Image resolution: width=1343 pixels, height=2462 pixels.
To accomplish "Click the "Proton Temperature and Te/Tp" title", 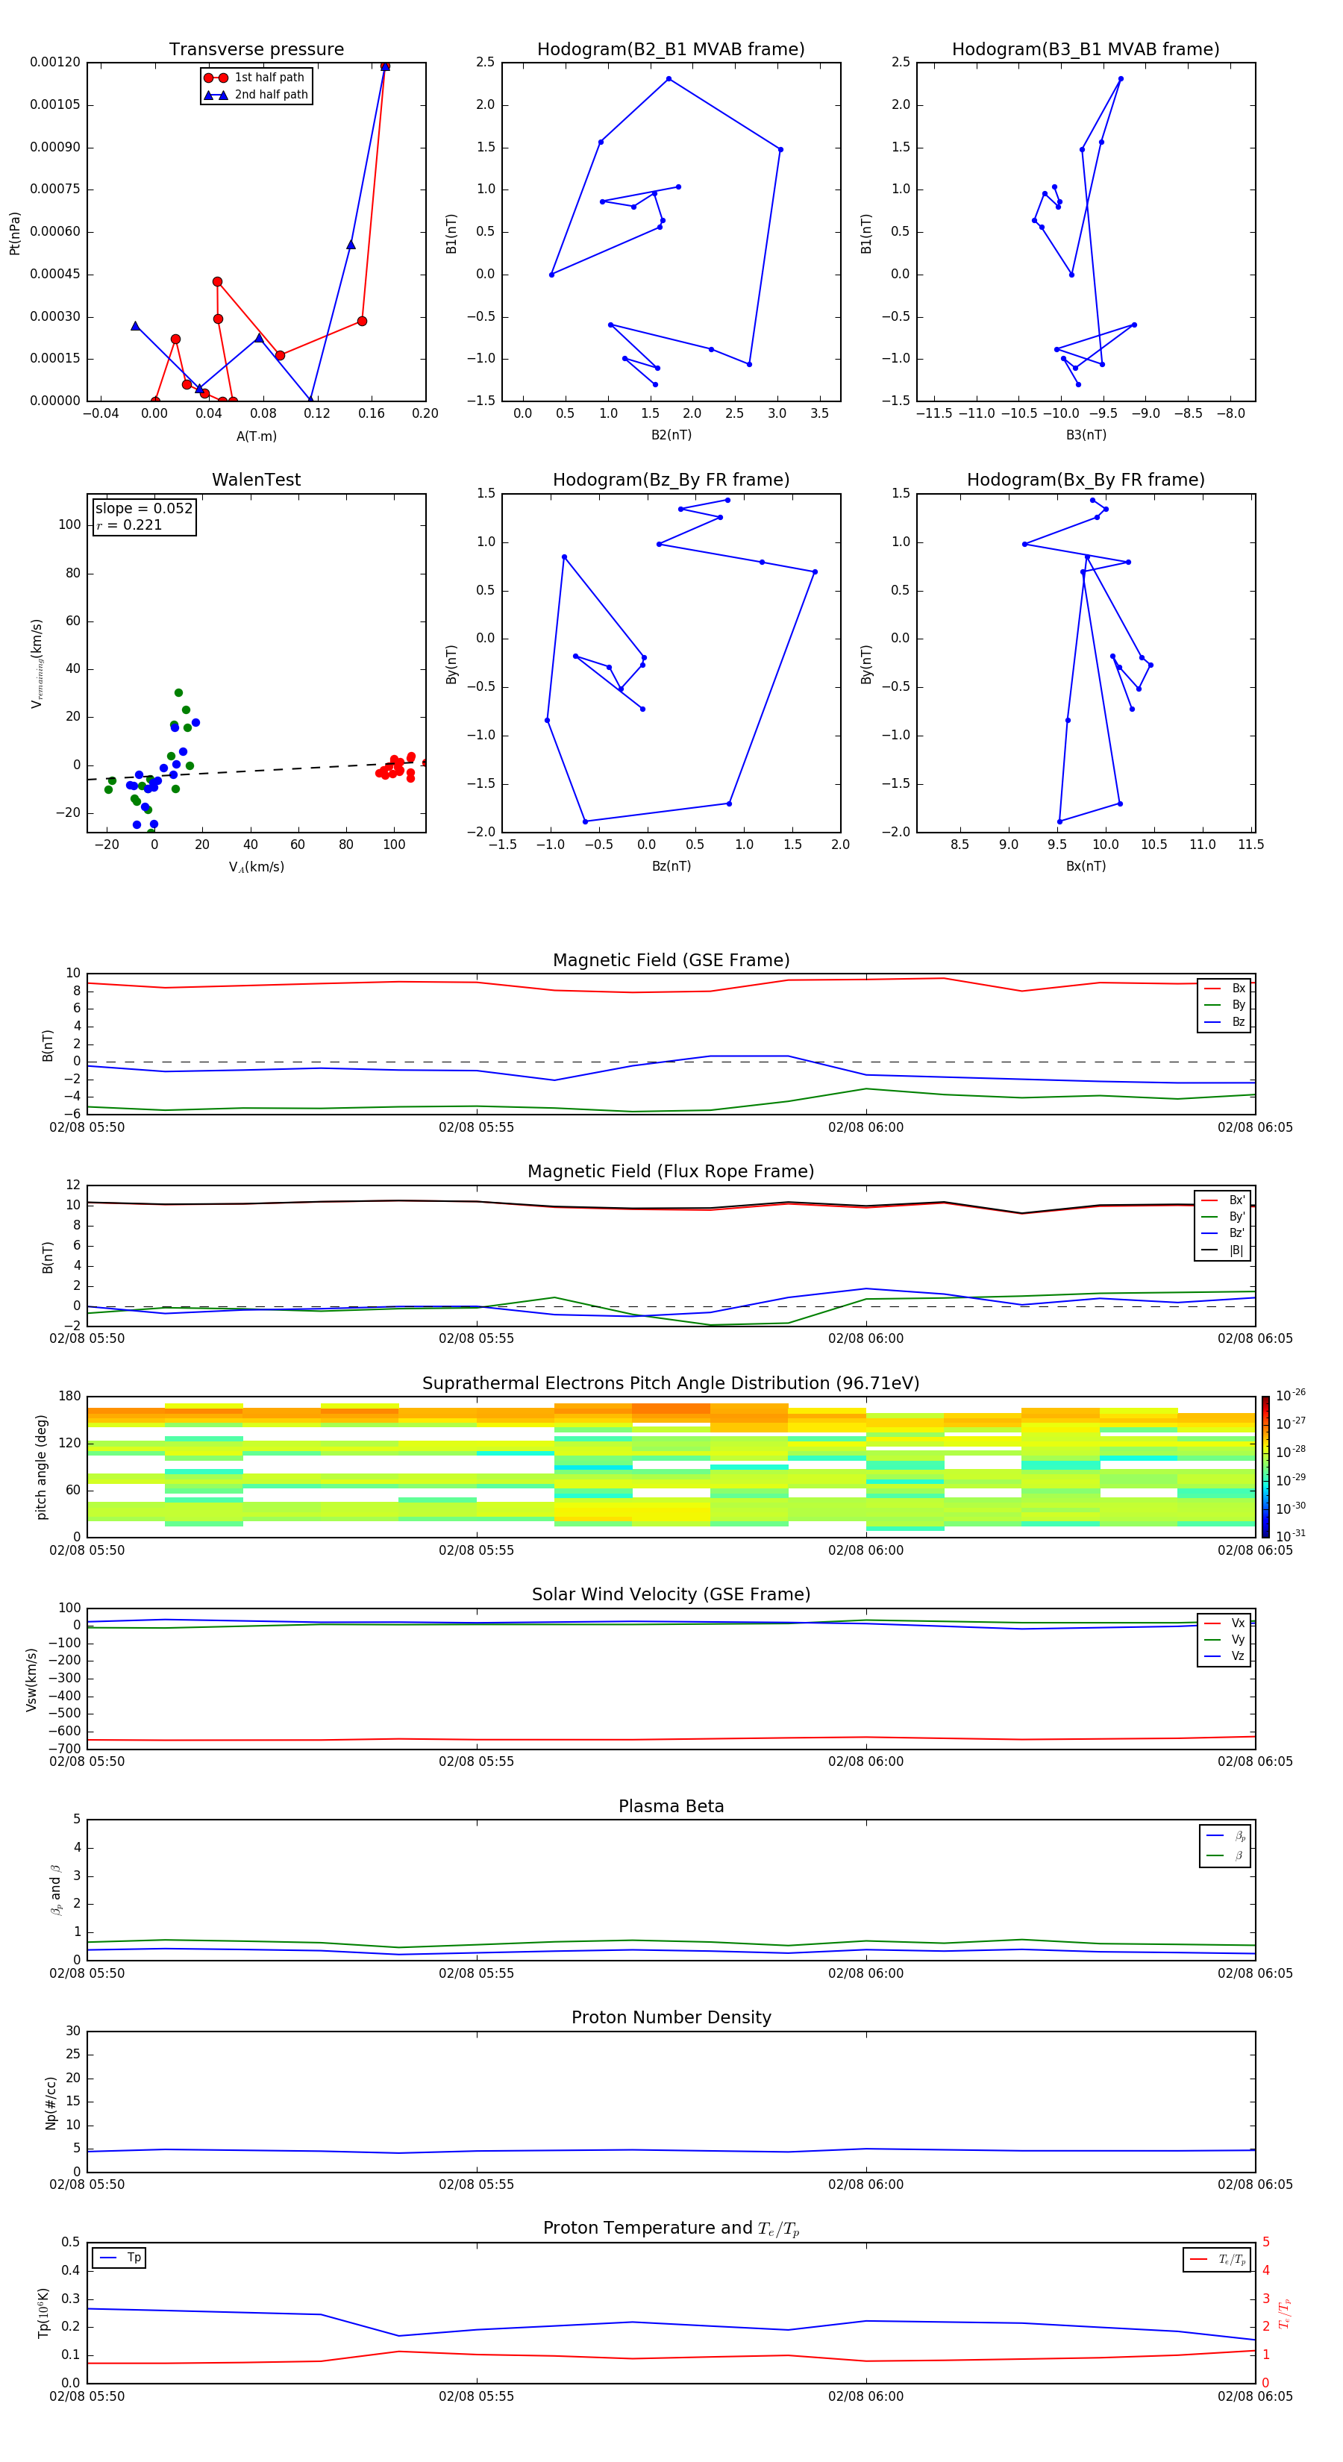I will click(x=671, y=2228).
